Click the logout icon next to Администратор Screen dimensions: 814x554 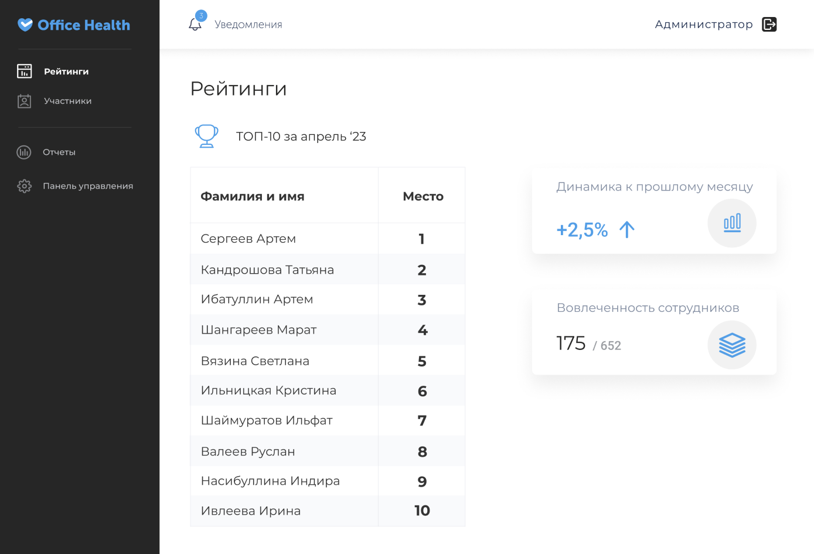pos(769,24)
